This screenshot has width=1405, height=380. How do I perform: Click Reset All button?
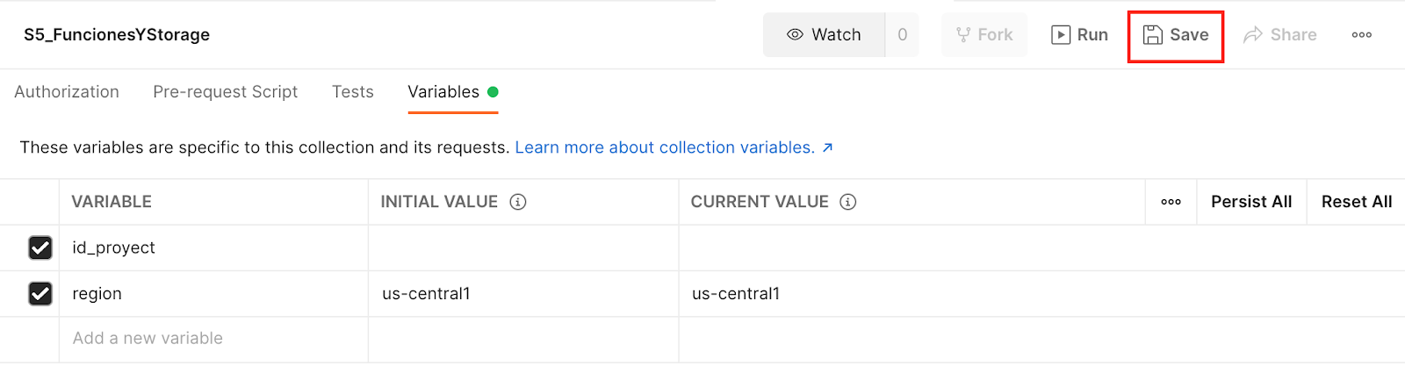click(1357, 202)
